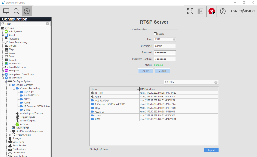Viewport: 257px width, 157px height.
Task: Expand the System Audio tree node
Action: point(10,135)
